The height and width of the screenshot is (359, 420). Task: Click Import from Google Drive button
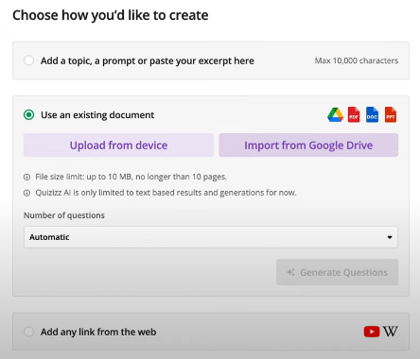(x=308, y=145)
